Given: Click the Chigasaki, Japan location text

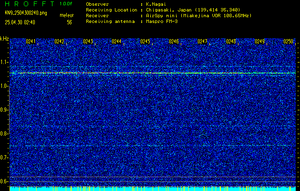Looking at the screenshot, I should (x=193, y=10).
